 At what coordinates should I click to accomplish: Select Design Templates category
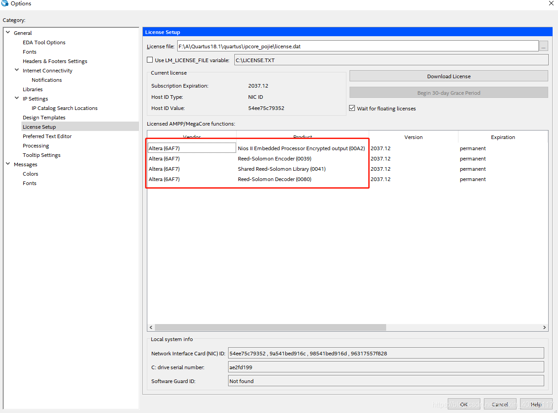tap(44, 118)
